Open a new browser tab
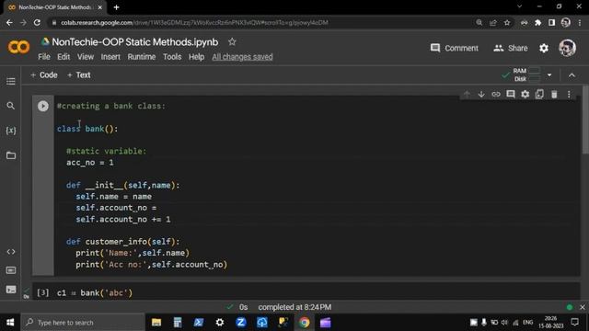Screen dimensions: 589x331 pyautogui.click(x=117, y=7)
